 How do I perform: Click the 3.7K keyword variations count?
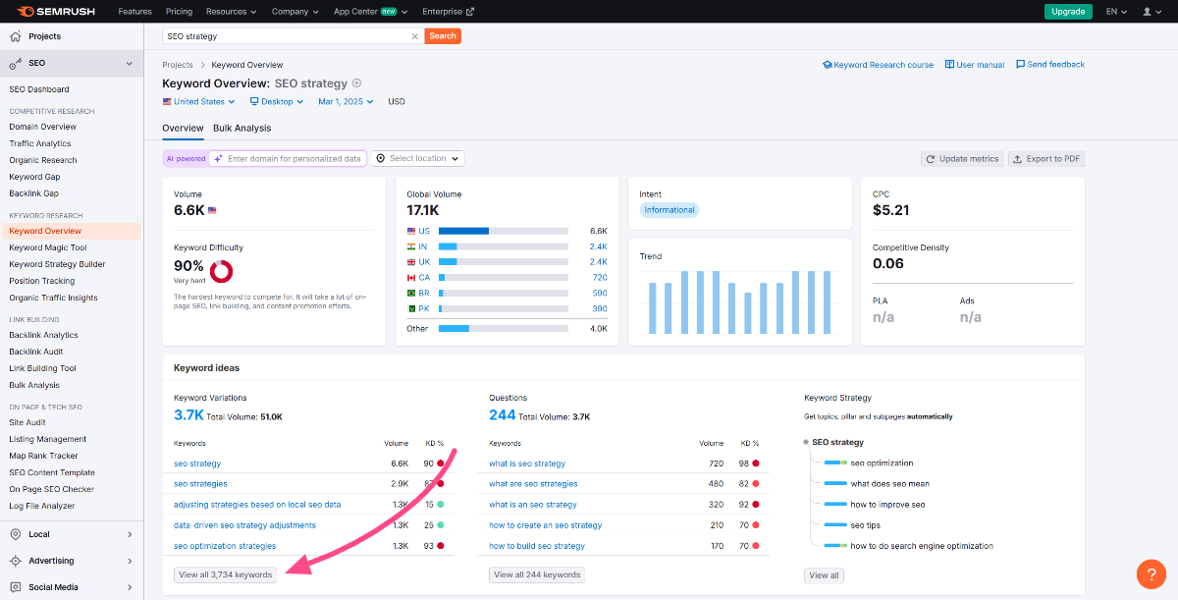tap(188, 415)
